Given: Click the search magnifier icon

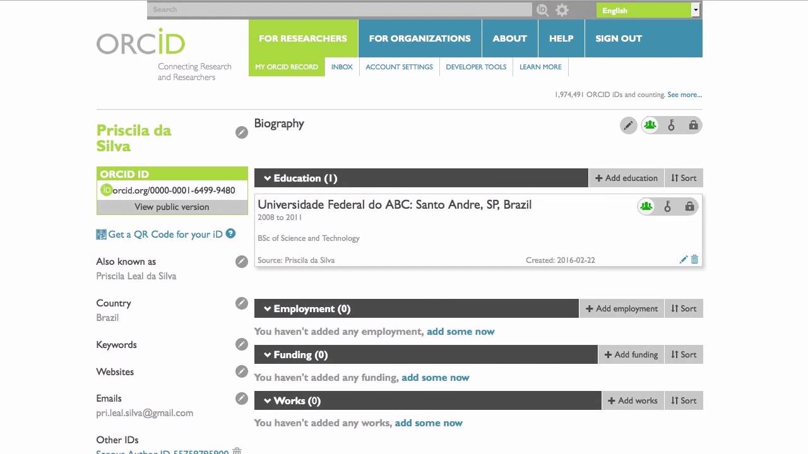Looking at the screenshot, I should click(x=542, y=9).
